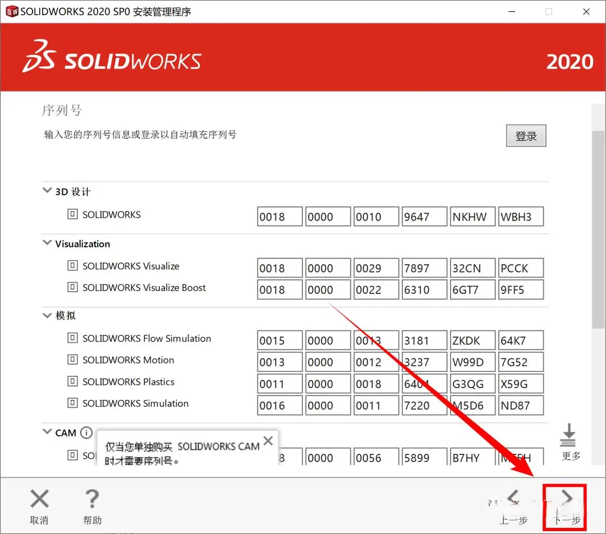Screen dimensions: 606x534
Task: Click Simulation serial field 7220
Action: [424, 406]
